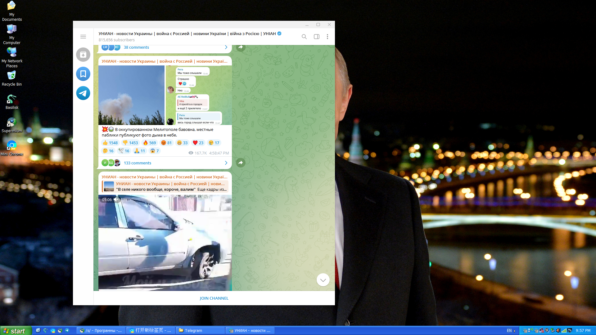The width and height of the screenshot is (596, 335).
Task: Click JOIN CHANNEL button
Action: pos(214,298)
